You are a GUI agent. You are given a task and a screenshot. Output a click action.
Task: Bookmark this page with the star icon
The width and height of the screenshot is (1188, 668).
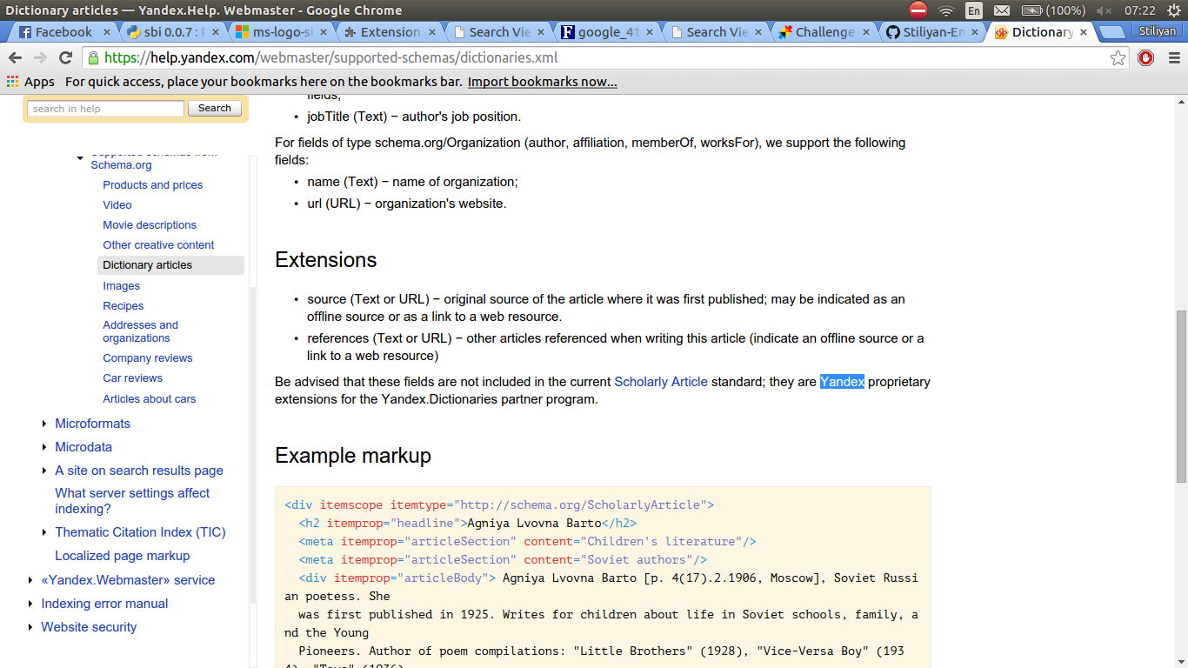click(1118, 58)
